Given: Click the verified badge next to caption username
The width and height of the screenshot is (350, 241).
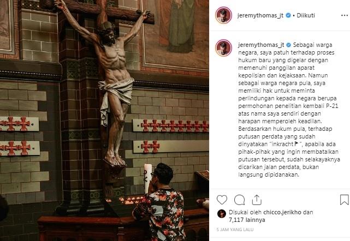Looking at the screenshot, I should (288, 45).
